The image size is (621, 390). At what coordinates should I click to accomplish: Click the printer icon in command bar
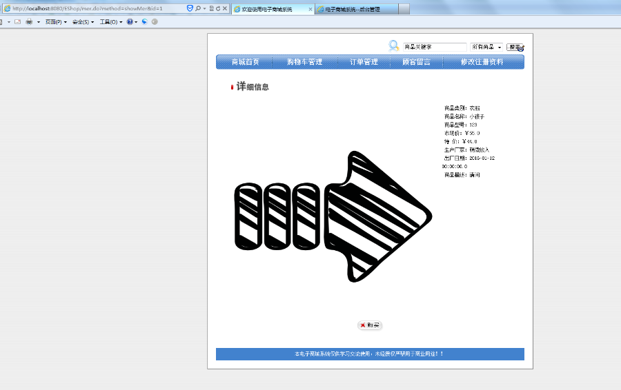29,22
